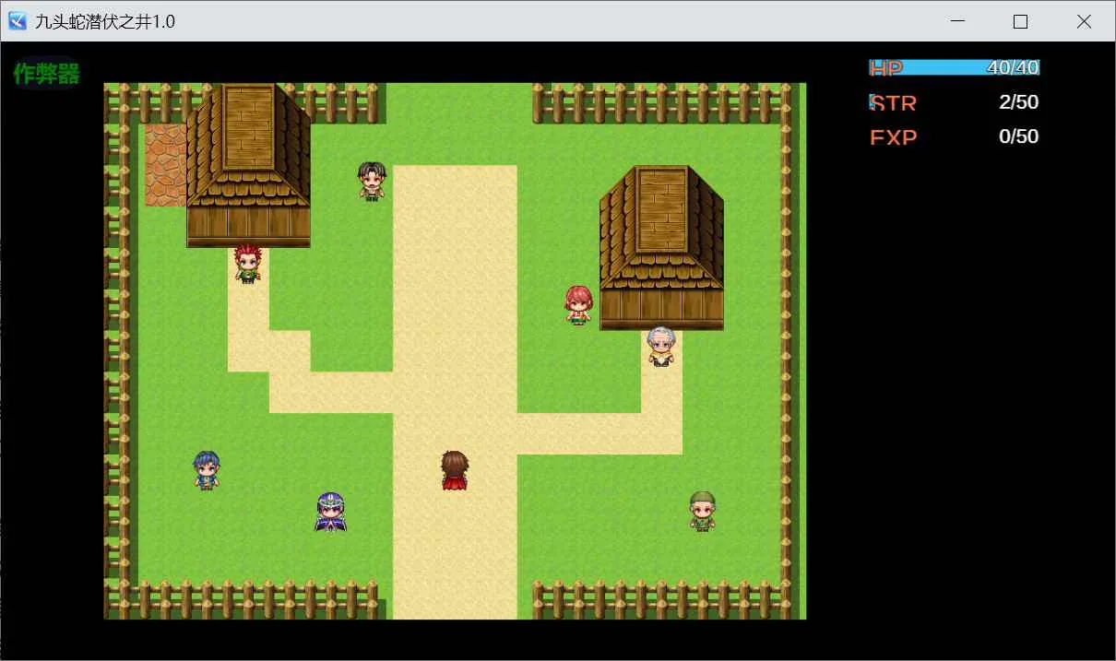Image resolution: width=1116 pixels, height=661 pixels.
Task: Click the 2/50 strength value
Action: (1019, 101)
